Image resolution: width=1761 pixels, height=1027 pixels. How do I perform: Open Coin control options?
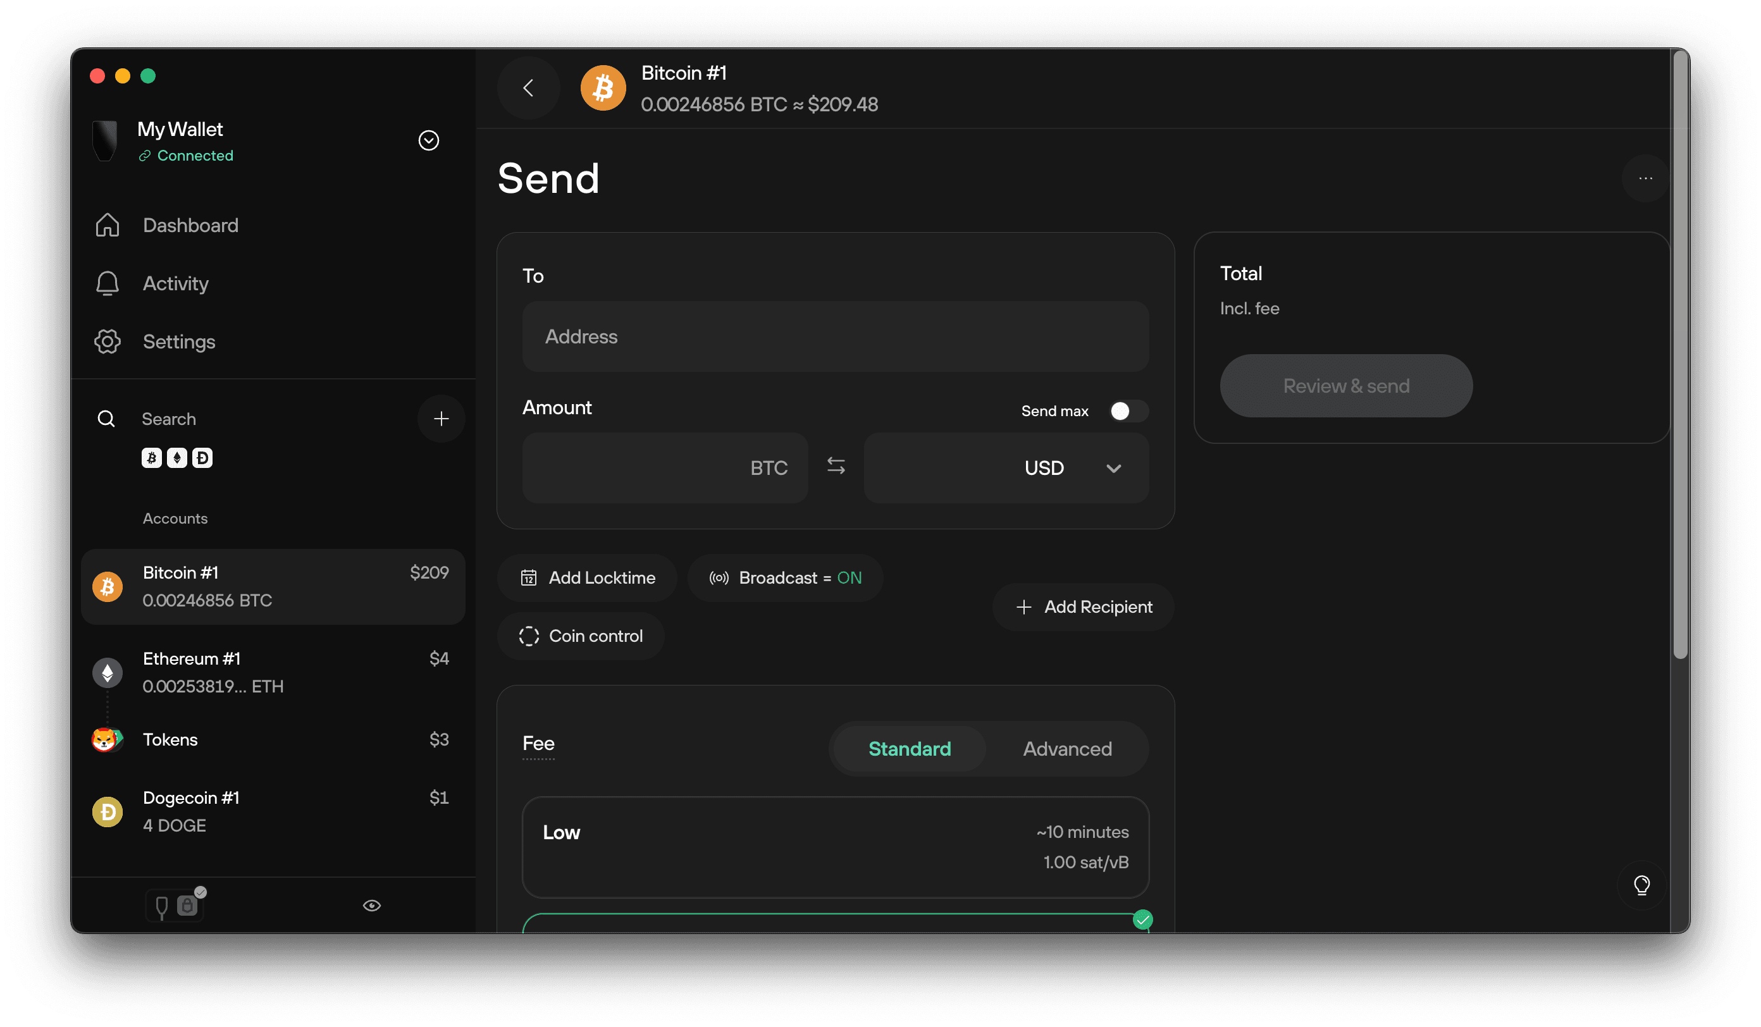coord(581,636)
